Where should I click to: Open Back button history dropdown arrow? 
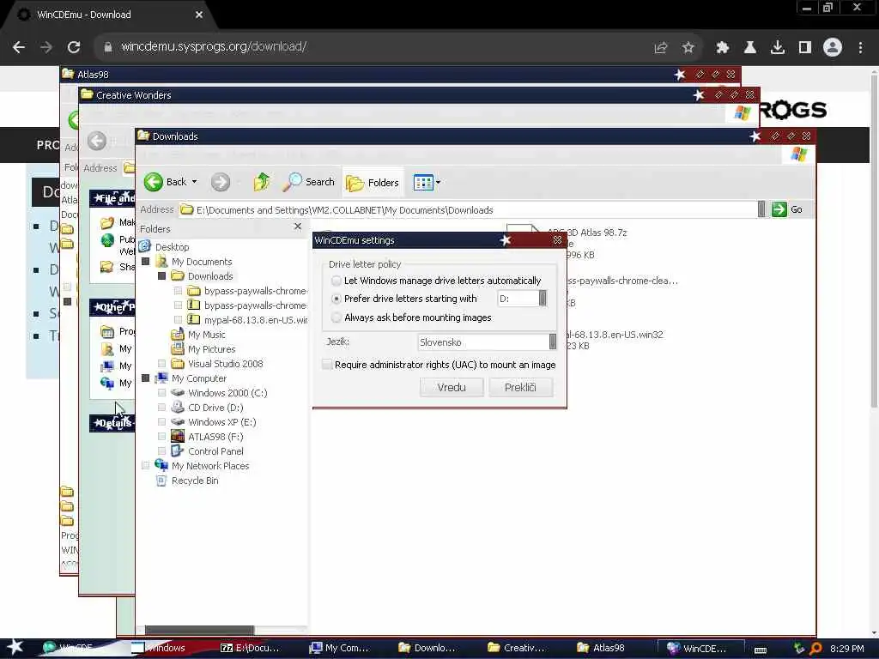pos(195,182)
